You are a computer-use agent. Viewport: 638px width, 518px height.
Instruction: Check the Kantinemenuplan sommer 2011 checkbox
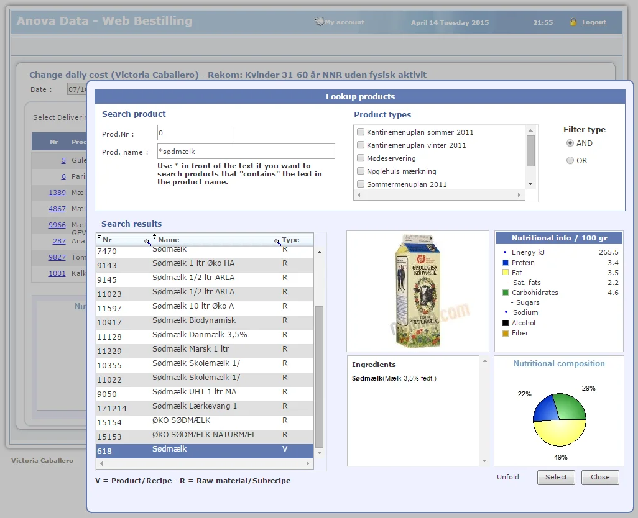pyautogui.click(x=361, y=132)
